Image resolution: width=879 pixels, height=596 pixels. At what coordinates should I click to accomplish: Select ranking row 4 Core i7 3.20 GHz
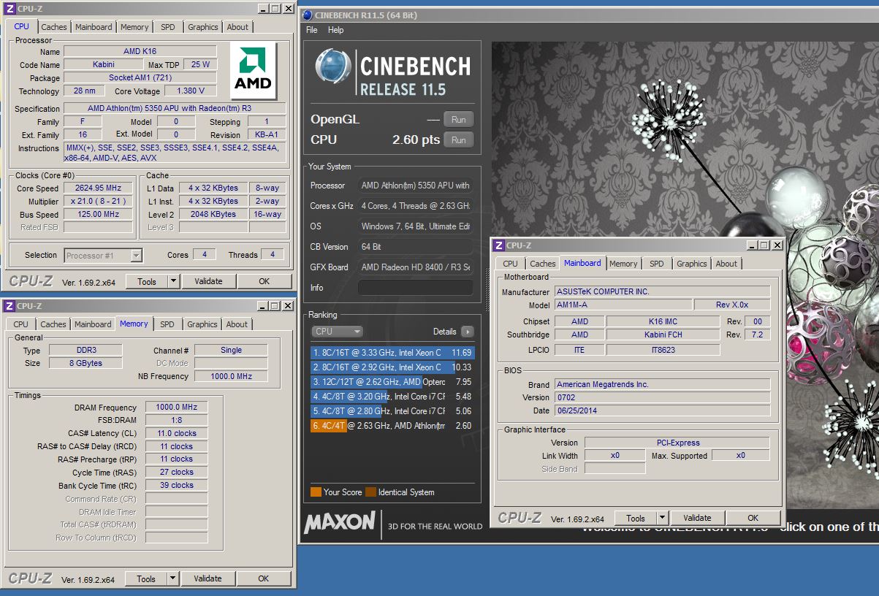(x=392, y=397)
